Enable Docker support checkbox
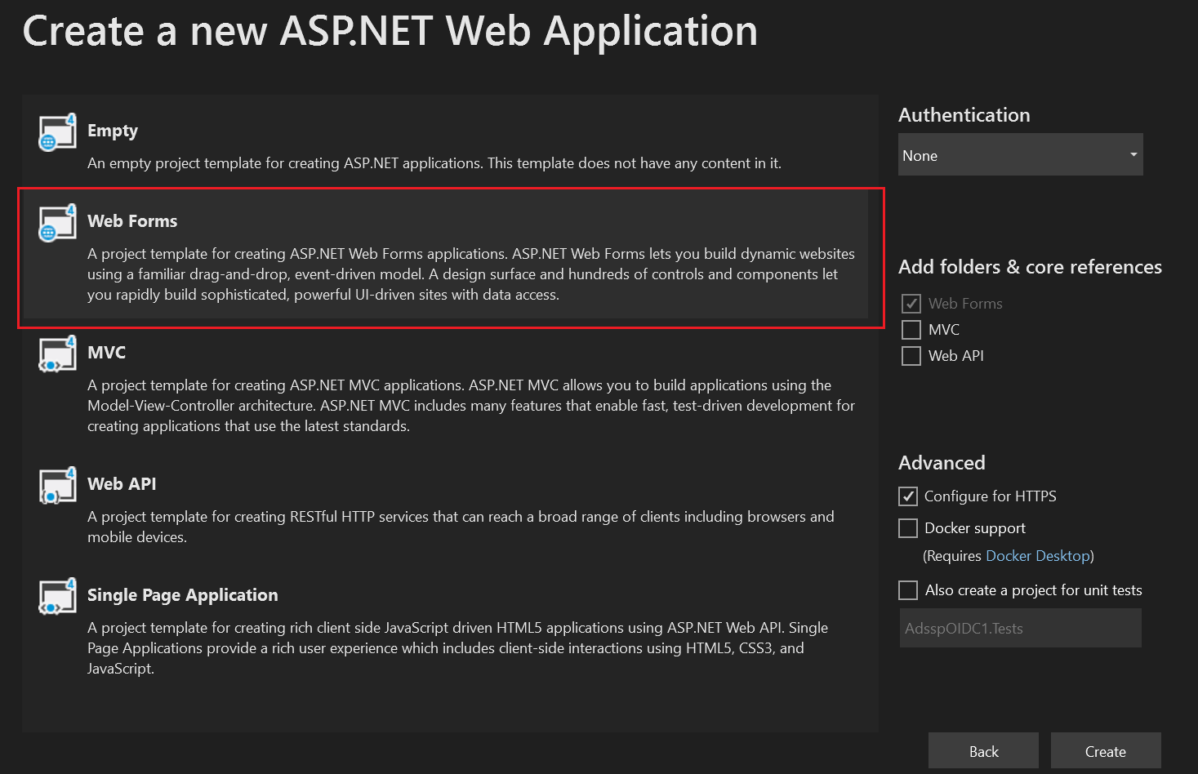Screen dimensions: 1198x774 (908, 528)
